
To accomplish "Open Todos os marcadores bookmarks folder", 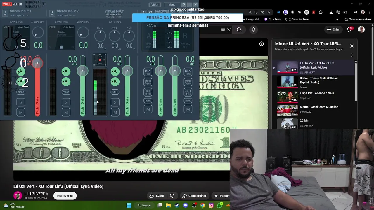I will tap(358, 20).
